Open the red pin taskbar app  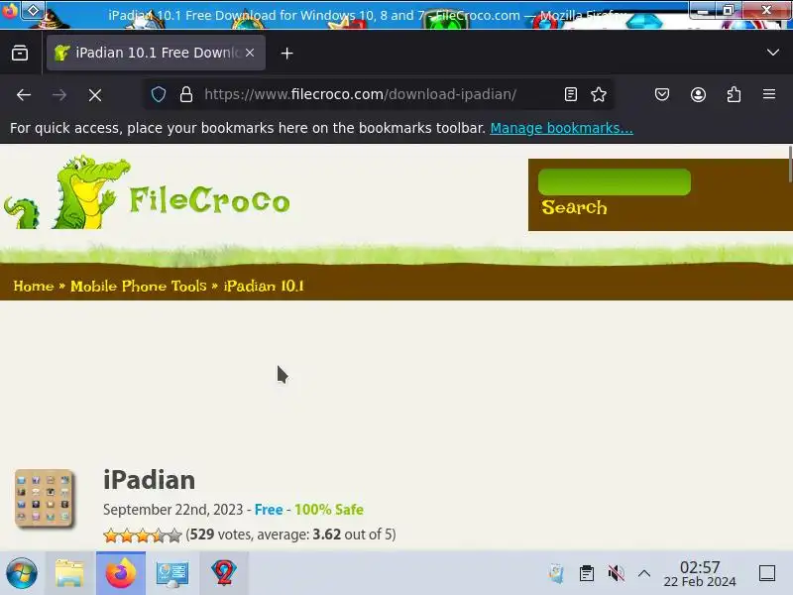point(224,573)
